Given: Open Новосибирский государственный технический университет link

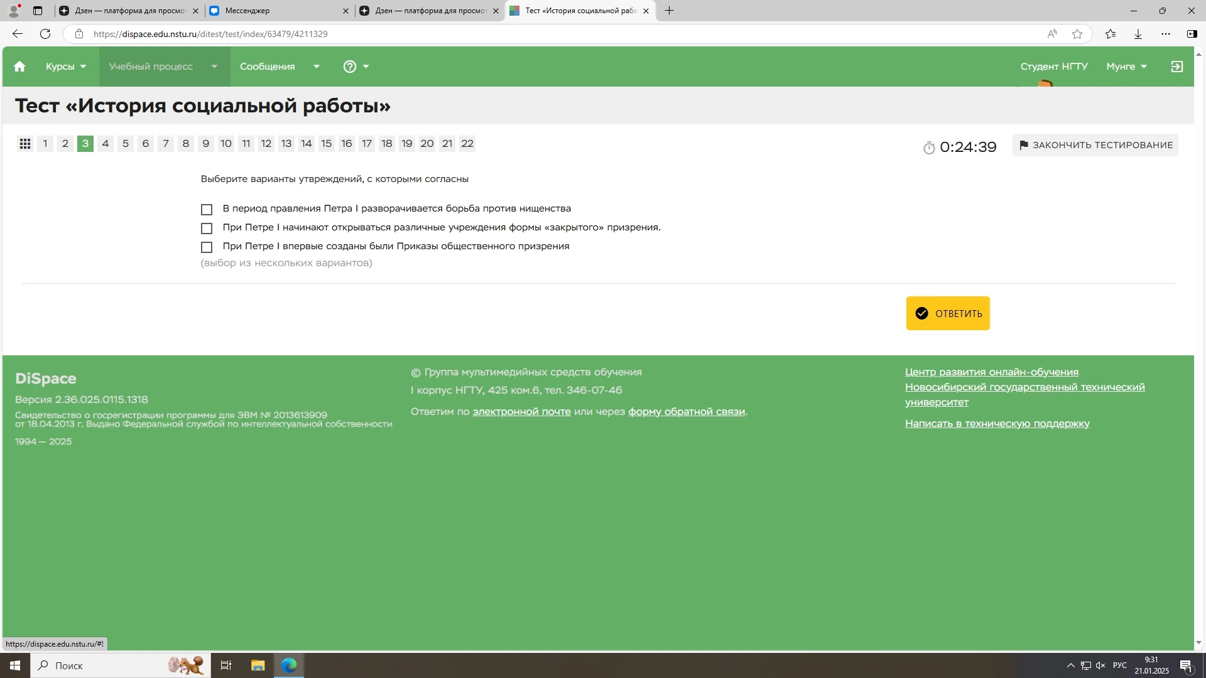Looking at the screenshot, I should point(1024,395).
